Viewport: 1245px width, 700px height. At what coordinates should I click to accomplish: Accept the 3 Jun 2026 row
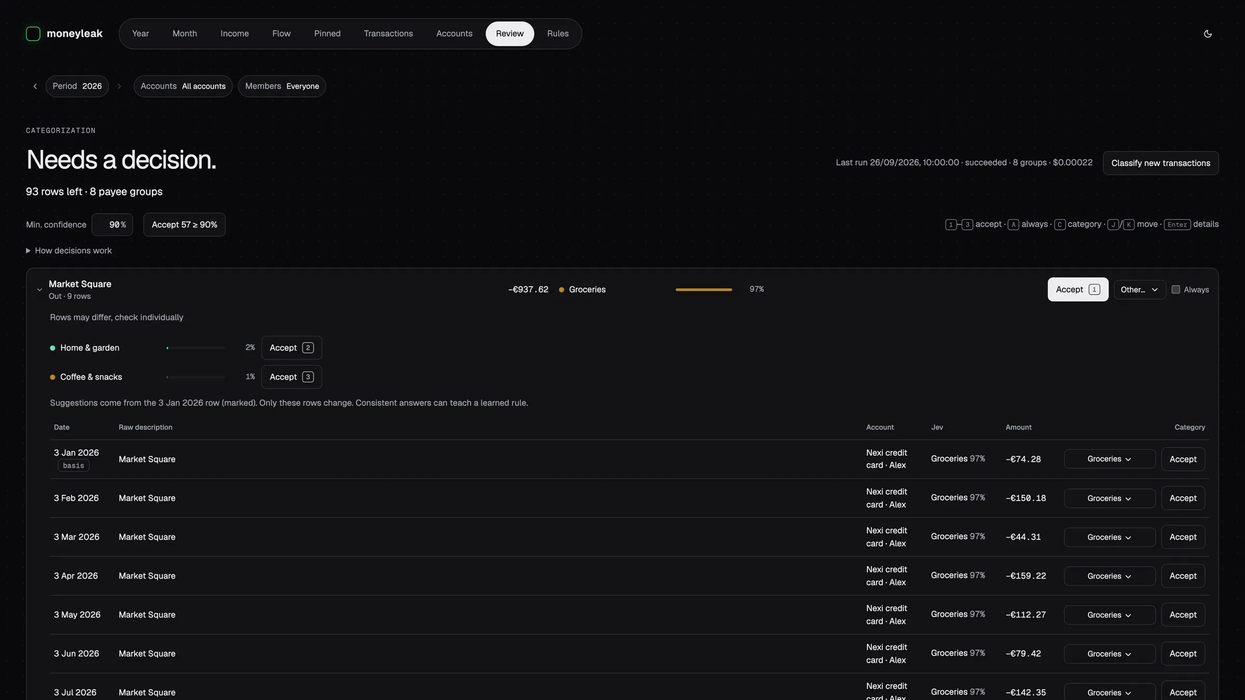tap(1183, 654)
